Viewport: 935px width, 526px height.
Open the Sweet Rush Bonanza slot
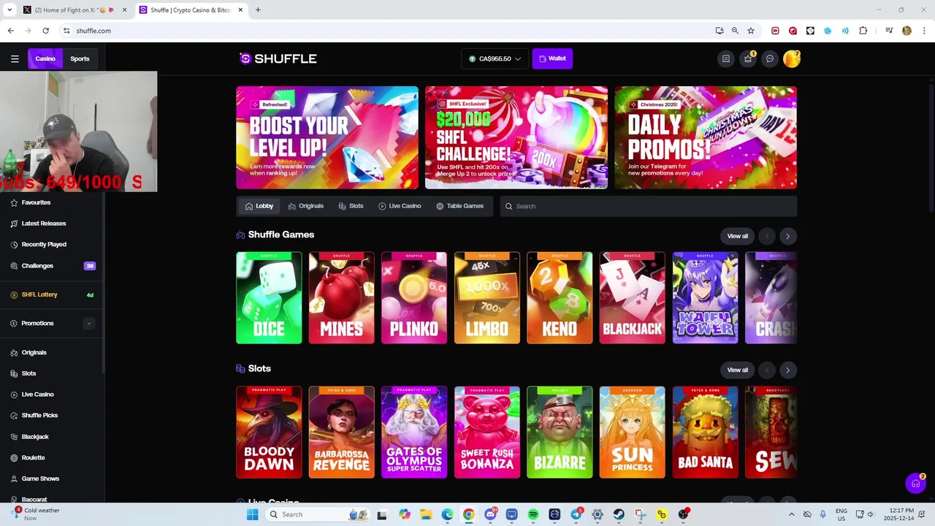[x=487, y=432]
